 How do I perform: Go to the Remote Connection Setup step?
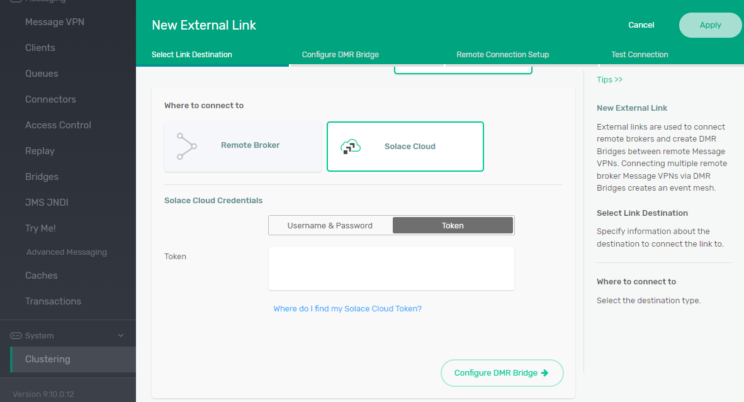coord(502,55)
